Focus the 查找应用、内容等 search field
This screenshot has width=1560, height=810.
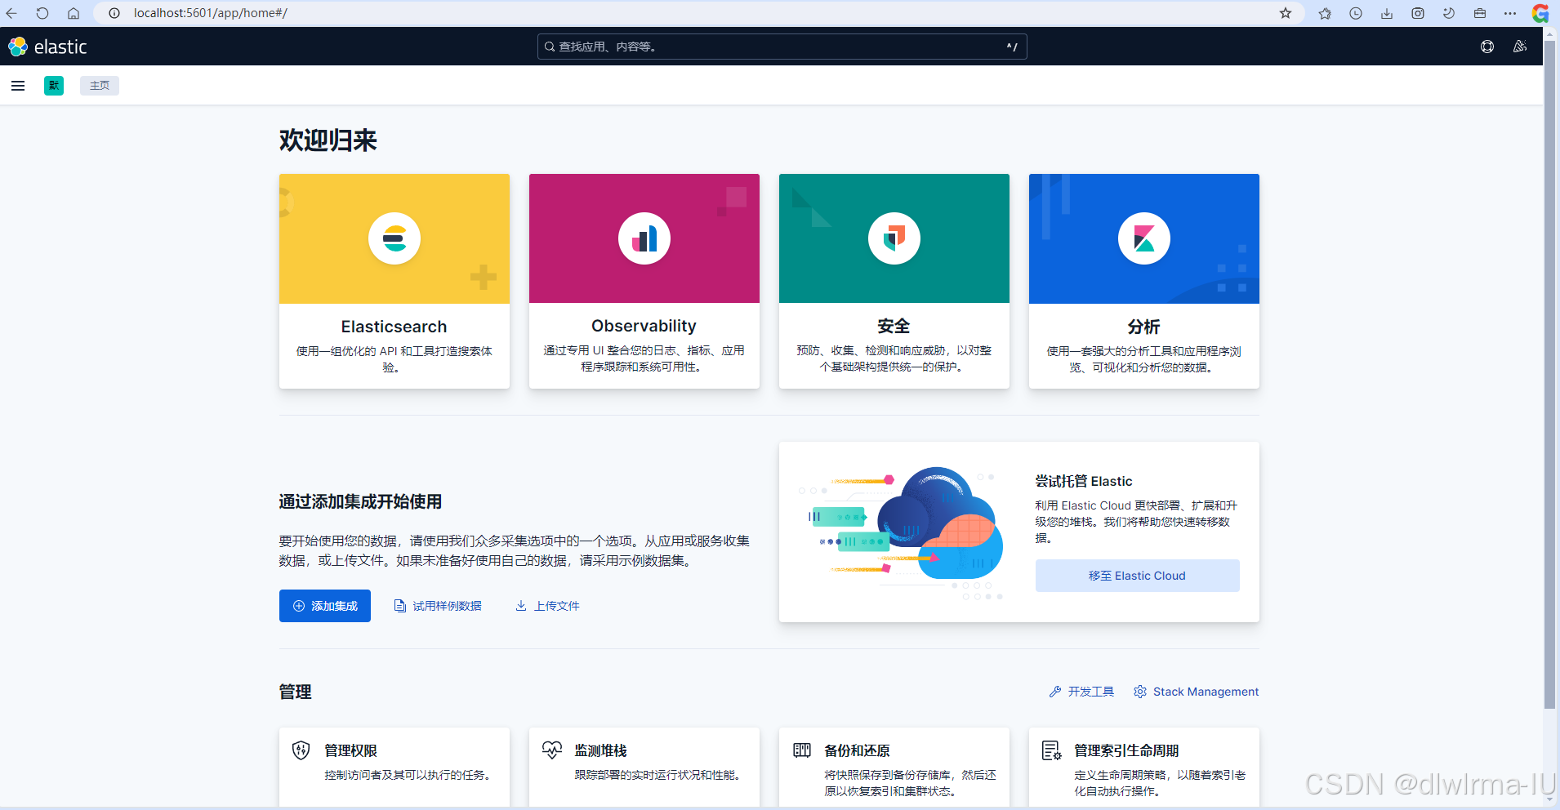782,47
